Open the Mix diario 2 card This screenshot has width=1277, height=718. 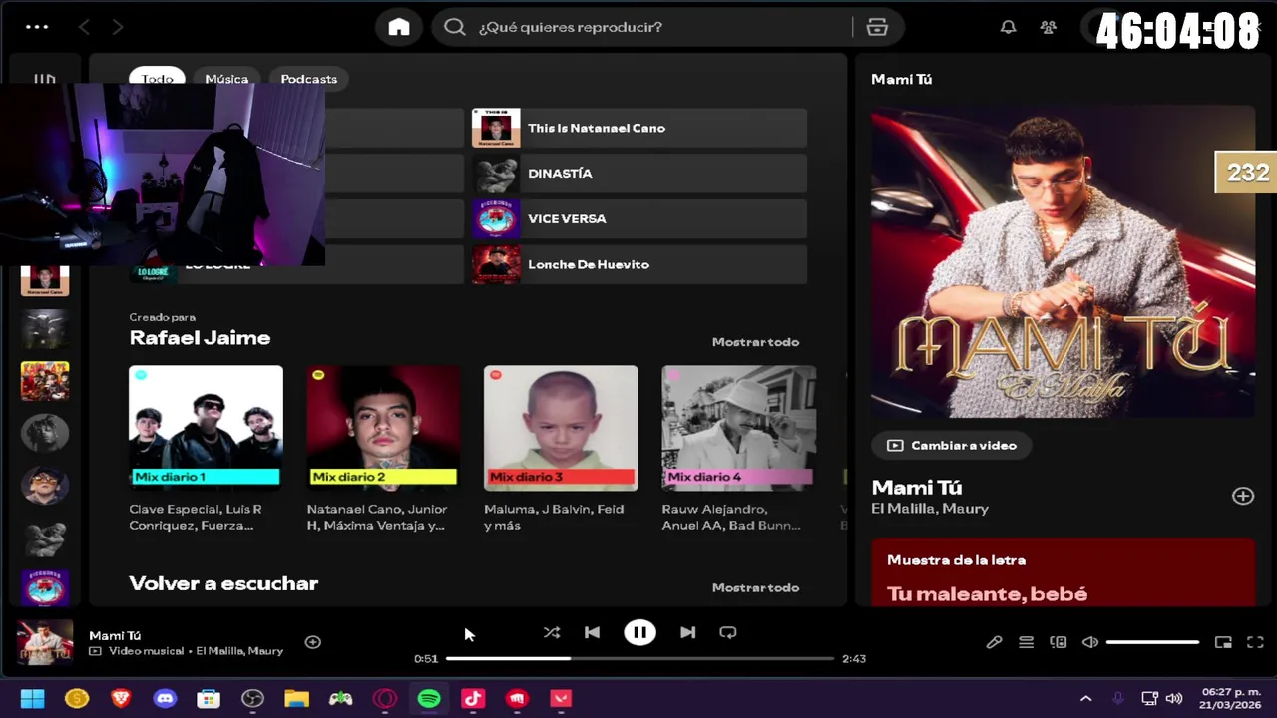(383, 449)
